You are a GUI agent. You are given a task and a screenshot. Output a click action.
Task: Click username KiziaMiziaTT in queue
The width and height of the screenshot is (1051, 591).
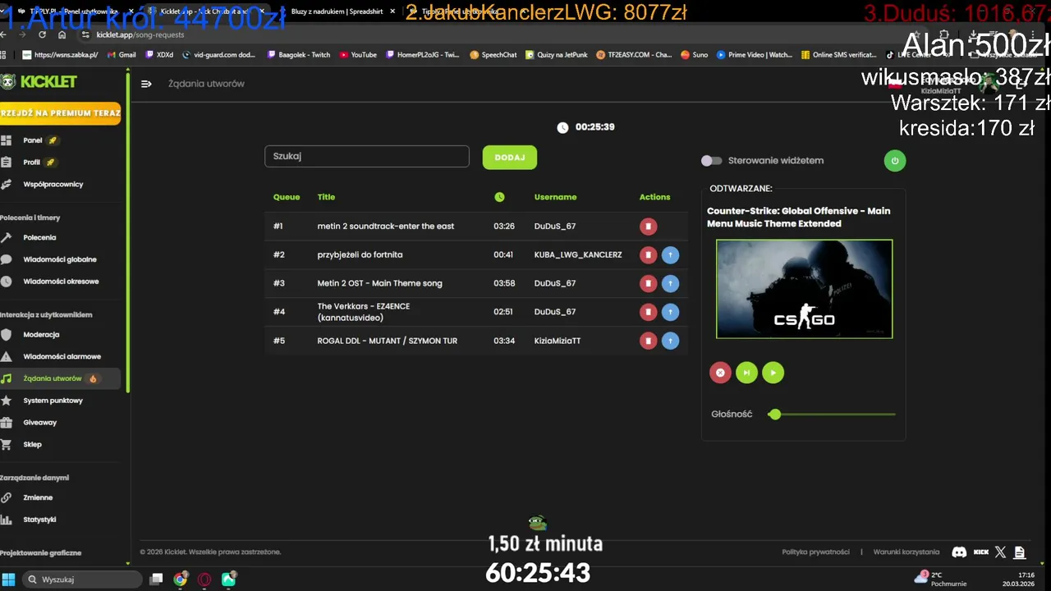click(558, 341)
